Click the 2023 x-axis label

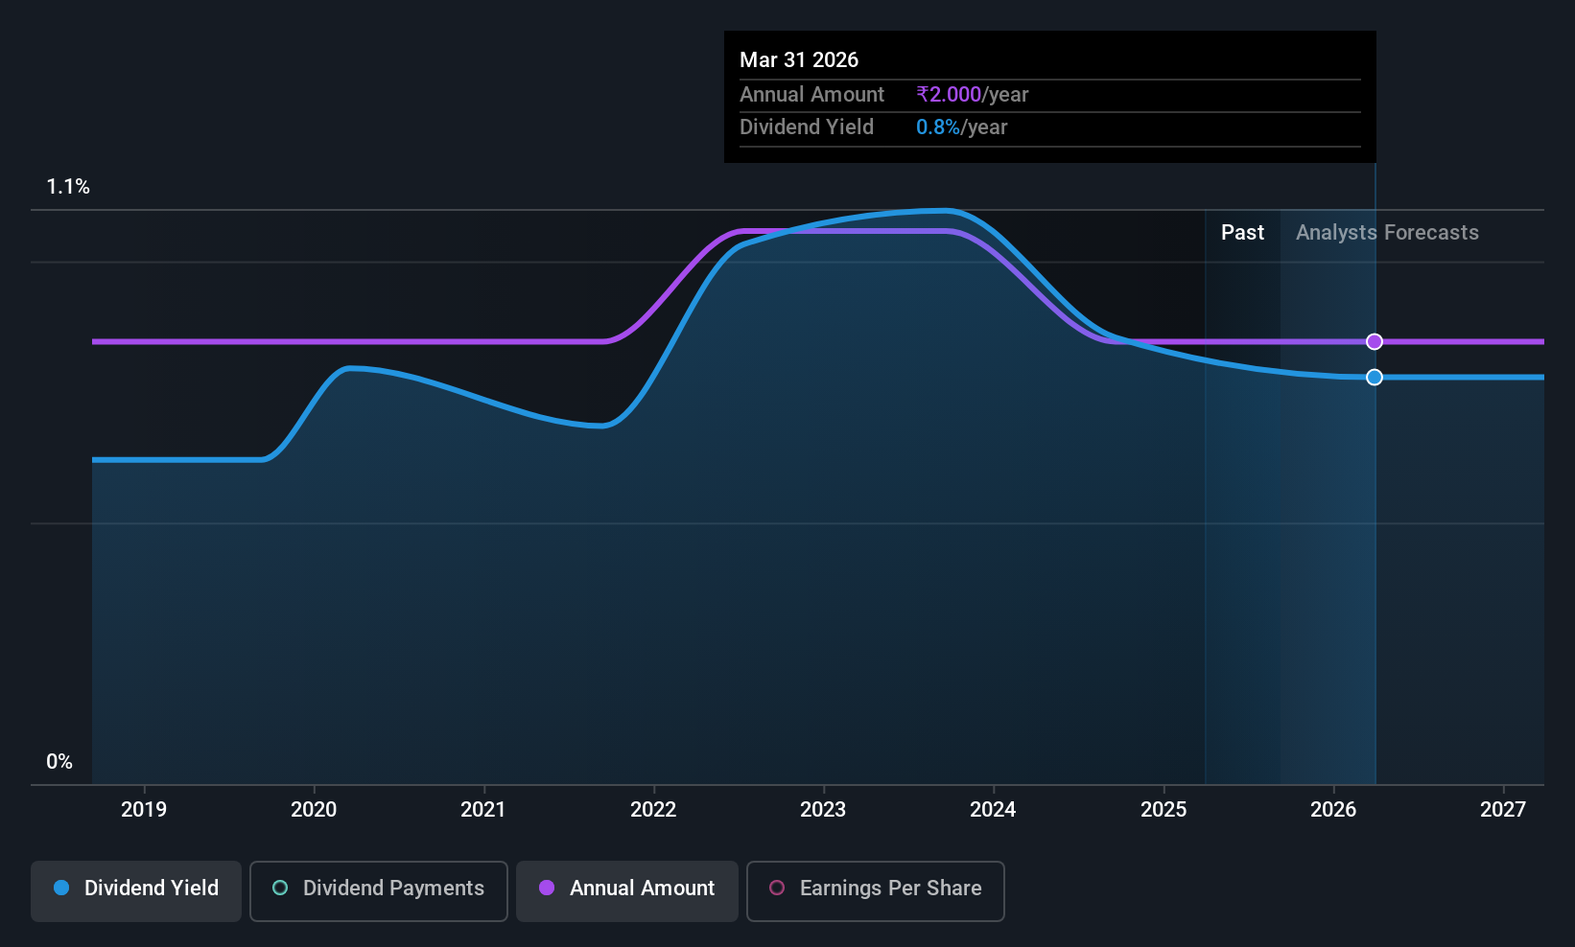click(823, 810)
